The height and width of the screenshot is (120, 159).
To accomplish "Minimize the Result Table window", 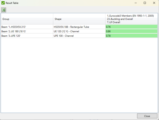I will 136,3.
